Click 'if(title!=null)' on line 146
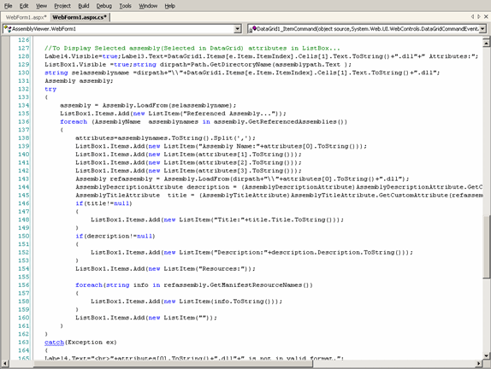 (104, 203)
